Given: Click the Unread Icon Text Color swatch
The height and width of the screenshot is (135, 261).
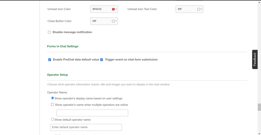Looking at the screenshot, I should (x=198, y=9).
